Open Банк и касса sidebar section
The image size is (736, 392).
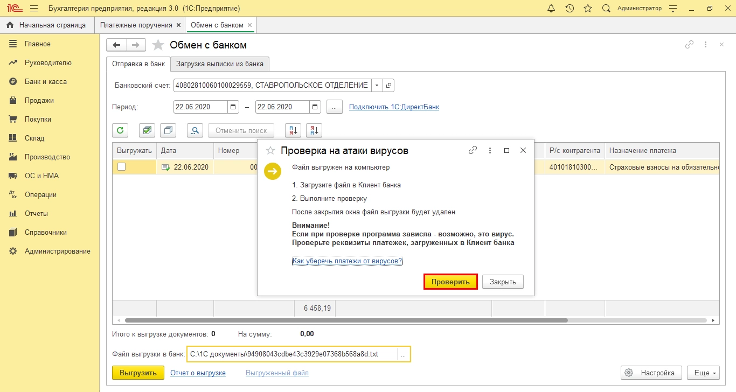click(46, 81)
